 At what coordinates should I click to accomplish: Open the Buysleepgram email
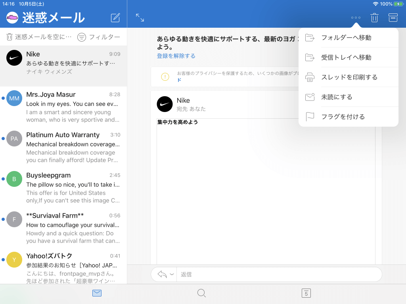click(x=63, y=187)
